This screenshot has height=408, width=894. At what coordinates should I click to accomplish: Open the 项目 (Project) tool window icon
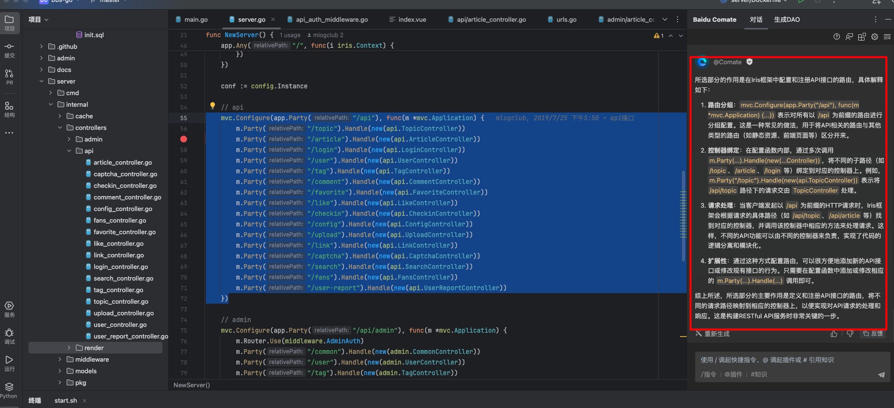[9, 23]
